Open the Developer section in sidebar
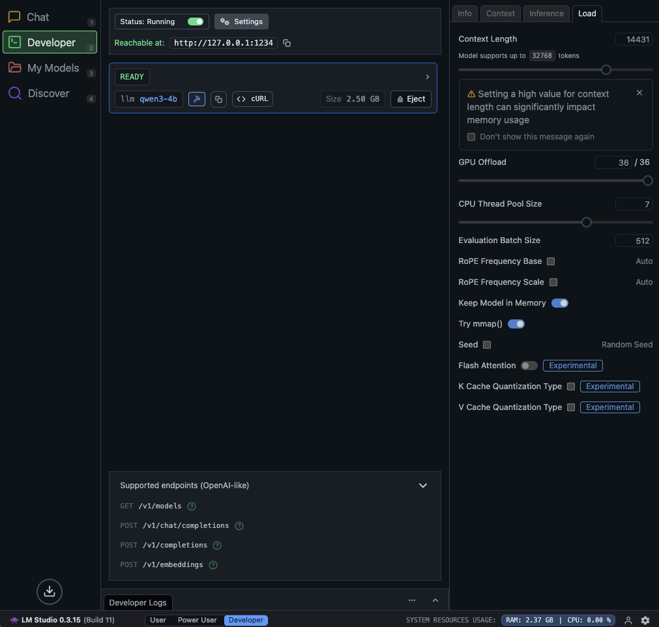 coord(50,42)
